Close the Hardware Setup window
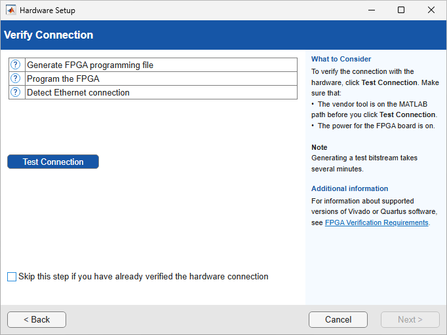The width and height of the screenshot is (447, 335). (x=431, y=10)
